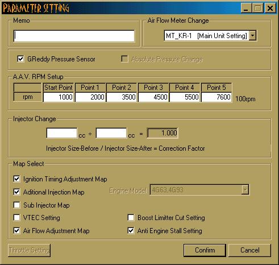
Task: Enable Boost Limitter Cut Setting
Action: pyautogui.click(x=131, y=217)
